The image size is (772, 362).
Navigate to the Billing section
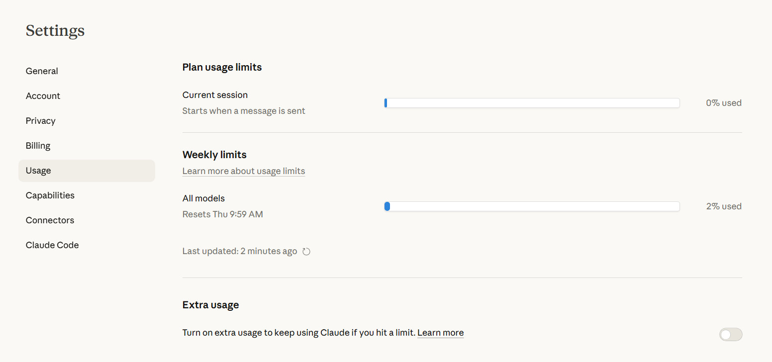click(38, 146)
